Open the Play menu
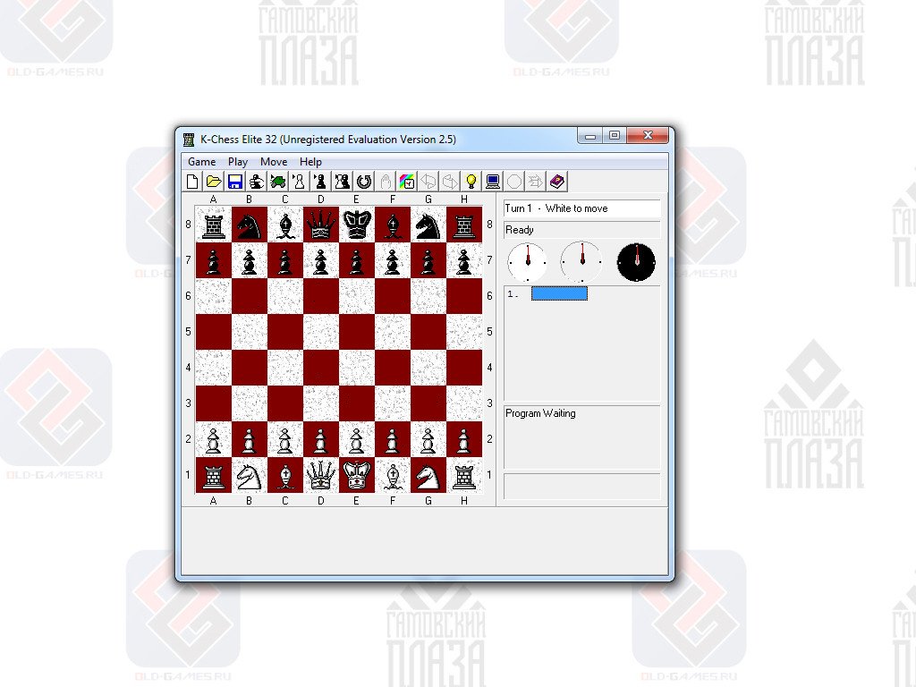Image resolution: width=916 pixels, height=687 pixels. coord(238,162)
